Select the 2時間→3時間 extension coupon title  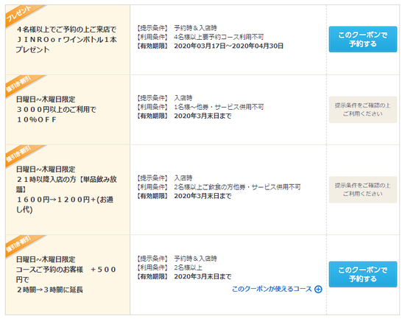point(66,275)
